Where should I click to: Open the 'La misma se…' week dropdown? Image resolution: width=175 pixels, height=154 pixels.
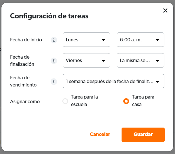tap(141, 60)
